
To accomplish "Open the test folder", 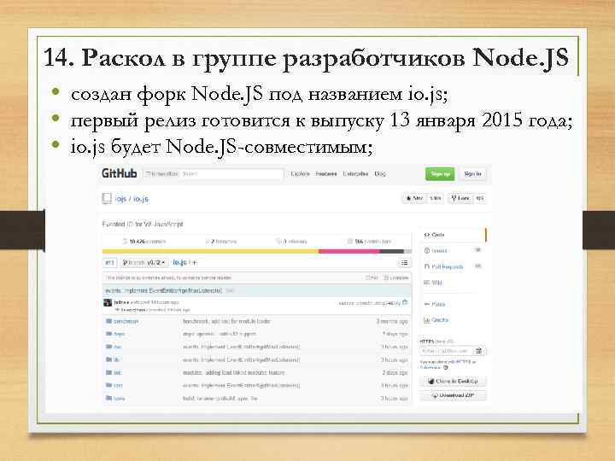I will pos(118,386).
